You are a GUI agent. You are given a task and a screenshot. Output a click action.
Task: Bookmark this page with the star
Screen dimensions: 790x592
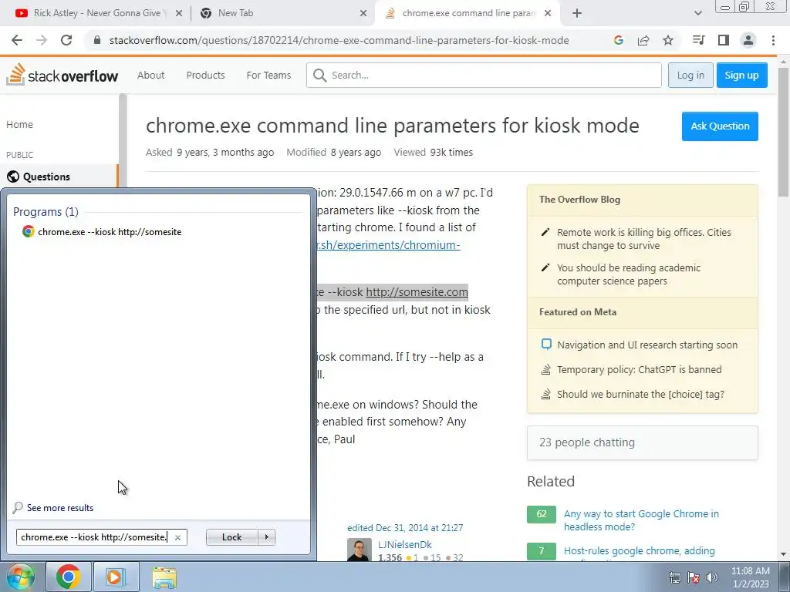[x=668, y=40]
